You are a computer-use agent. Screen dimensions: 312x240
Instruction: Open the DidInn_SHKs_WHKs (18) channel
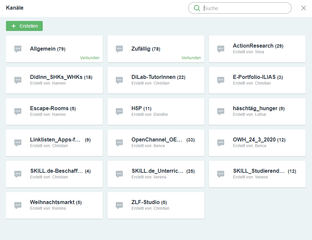pos(54,80)
